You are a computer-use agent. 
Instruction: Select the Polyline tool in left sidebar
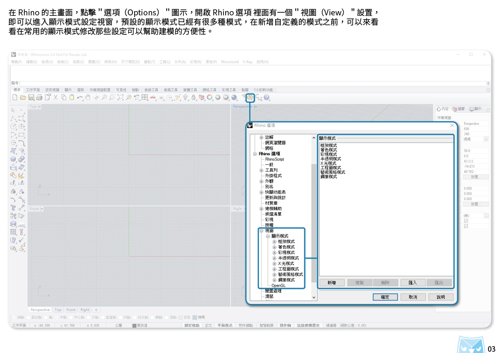13,119
